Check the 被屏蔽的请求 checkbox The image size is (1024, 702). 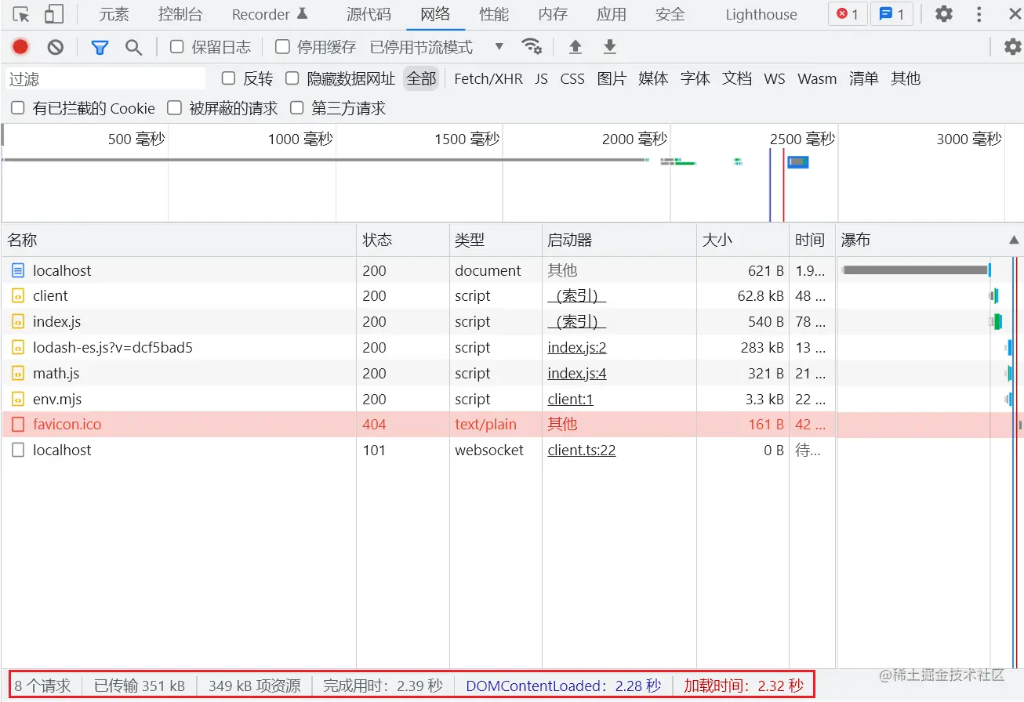(175, 108)
